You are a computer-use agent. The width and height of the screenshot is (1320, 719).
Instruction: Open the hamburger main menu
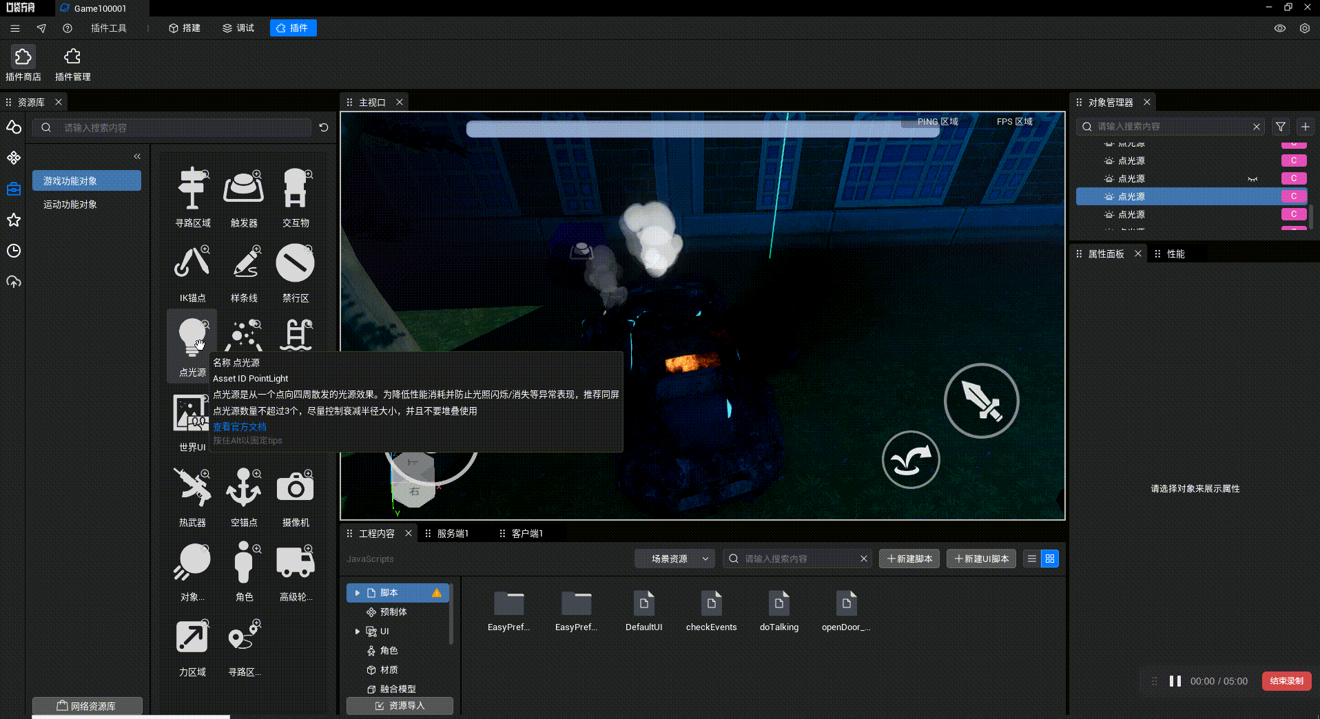[x=15, y=28]
